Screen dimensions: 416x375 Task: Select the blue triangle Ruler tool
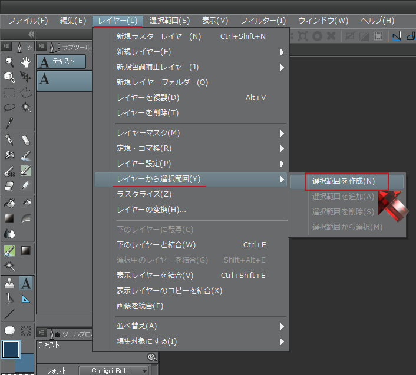click(26, 299)
